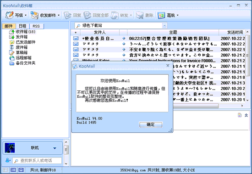Switch to the 邮件 tab
Screen dimensions: 252x174
(9, 26)
